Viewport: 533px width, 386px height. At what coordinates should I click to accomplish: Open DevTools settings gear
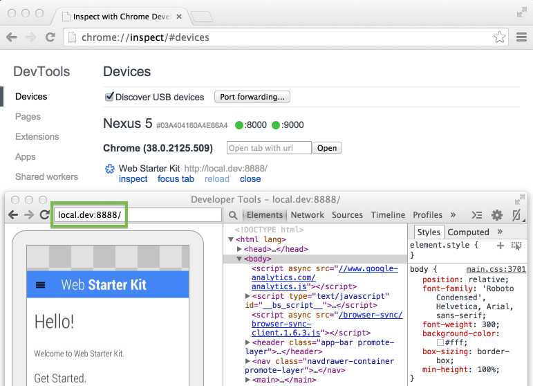tap(496, 215)
